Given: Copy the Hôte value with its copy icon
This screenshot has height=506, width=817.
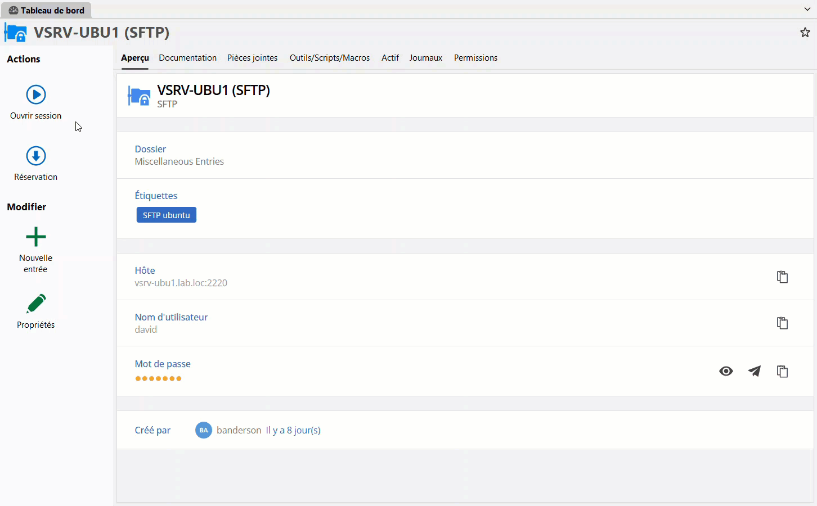Looking at the screenshot, I should [782, 277].
